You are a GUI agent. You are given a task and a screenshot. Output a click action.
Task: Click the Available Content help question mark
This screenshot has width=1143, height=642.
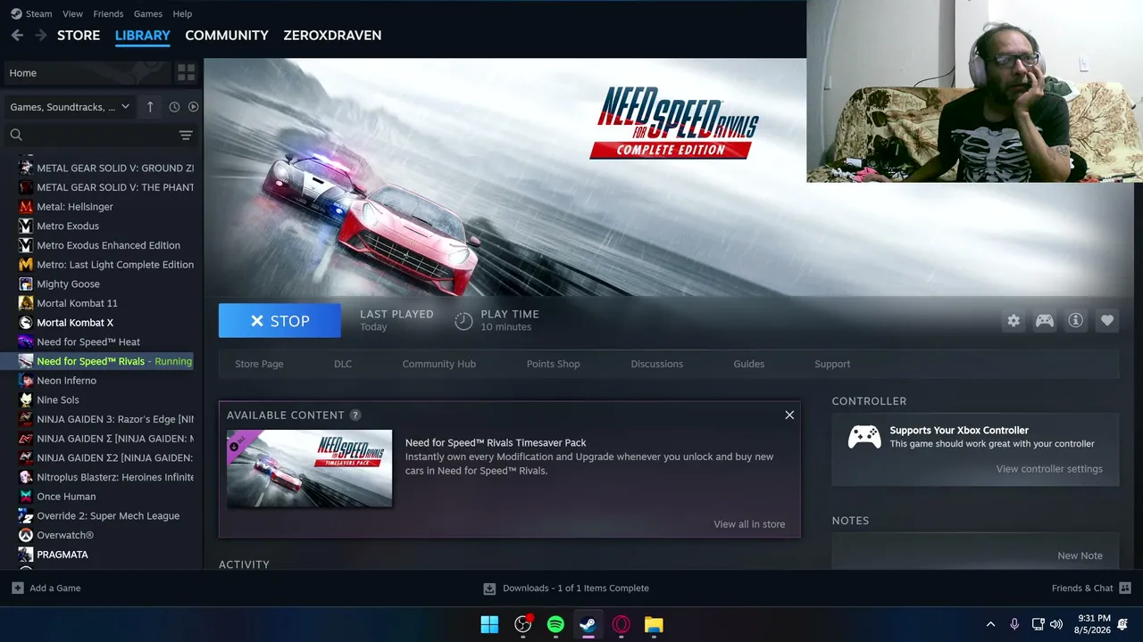tap(355, 416)
